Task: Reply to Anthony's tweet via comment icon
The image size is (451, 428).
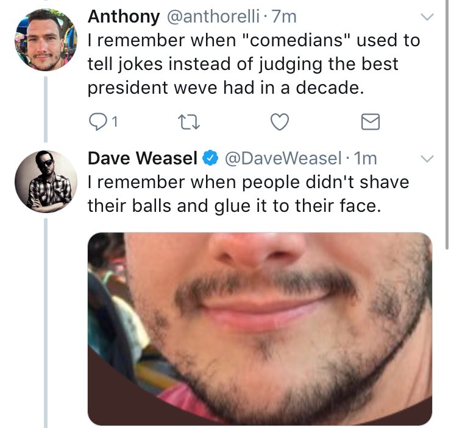Action: tap(98, 122)
